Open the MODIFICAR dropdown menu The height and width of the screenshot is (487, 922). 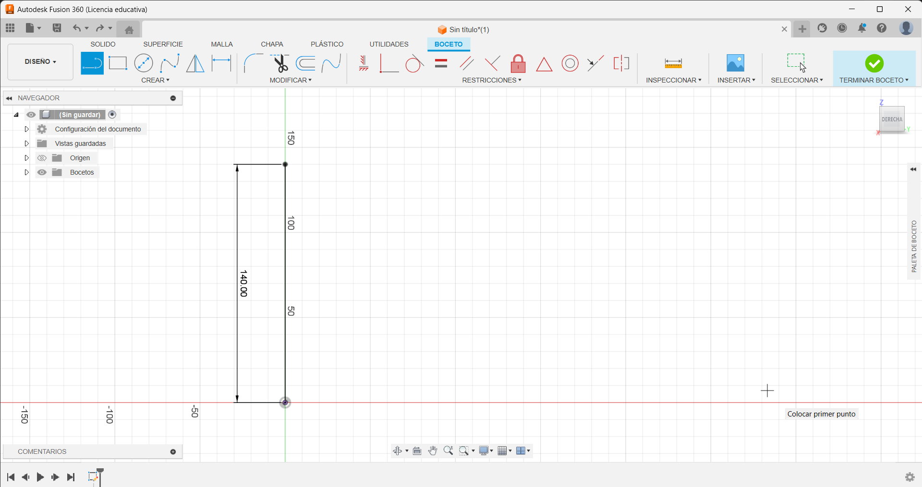coord(291,80)
